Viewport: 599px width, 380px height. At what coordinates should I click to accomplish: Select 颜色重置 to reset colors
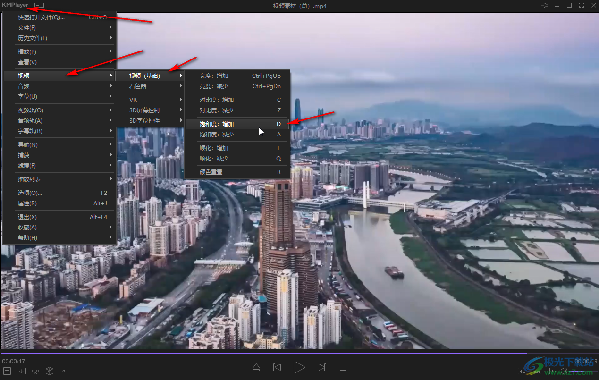237,172
